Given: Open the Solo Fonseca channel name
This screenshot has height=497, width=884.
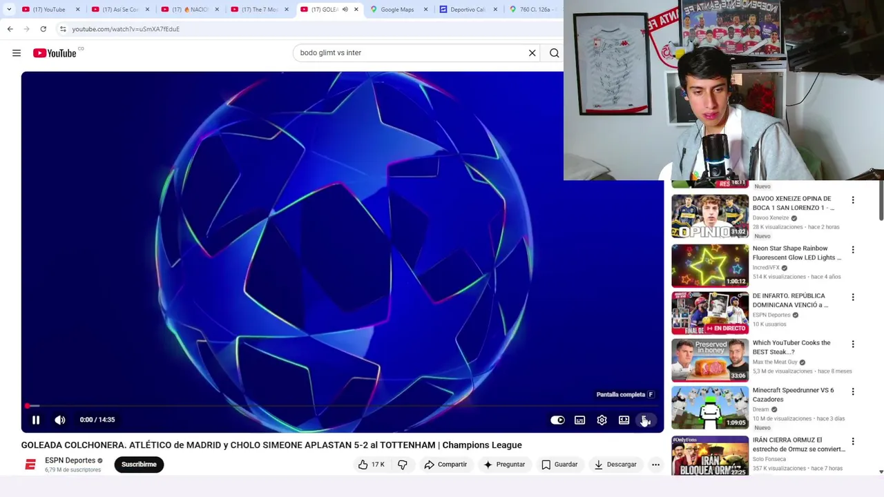Looking at the screenshot, I should pos(769,460).
